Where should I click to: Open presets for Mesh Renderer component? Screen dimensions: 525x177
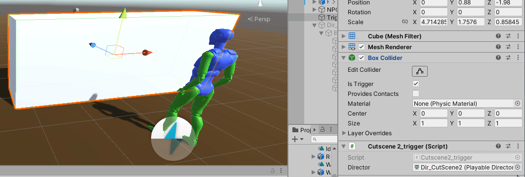508,47
